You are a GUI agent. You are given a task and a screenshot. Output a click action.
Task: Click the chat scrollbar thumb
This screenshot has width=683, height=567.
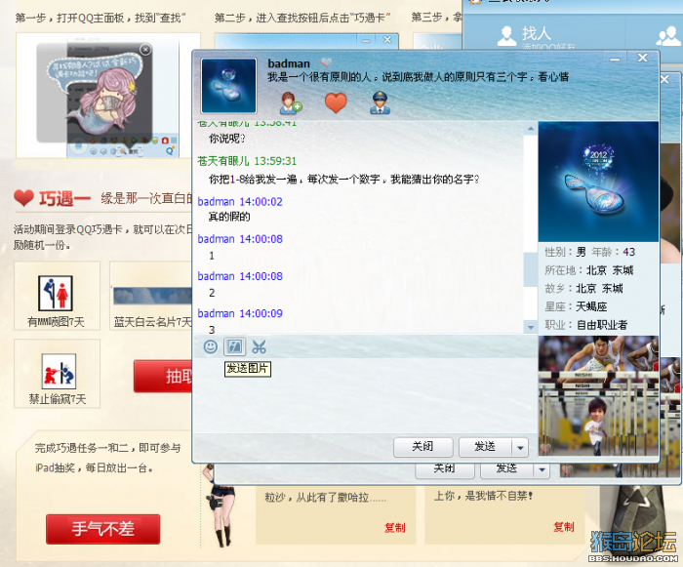tap(531, 269)
